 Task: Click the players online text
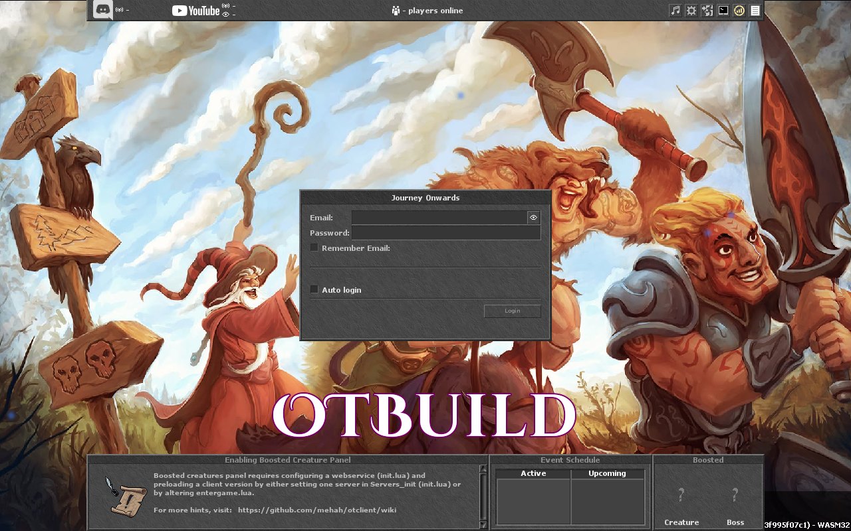[432, 11]
